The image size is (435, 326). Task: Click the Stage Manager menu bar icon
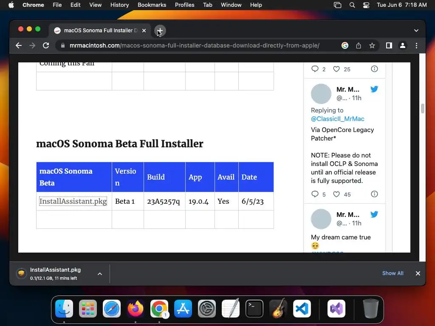(x=337, y=5)
